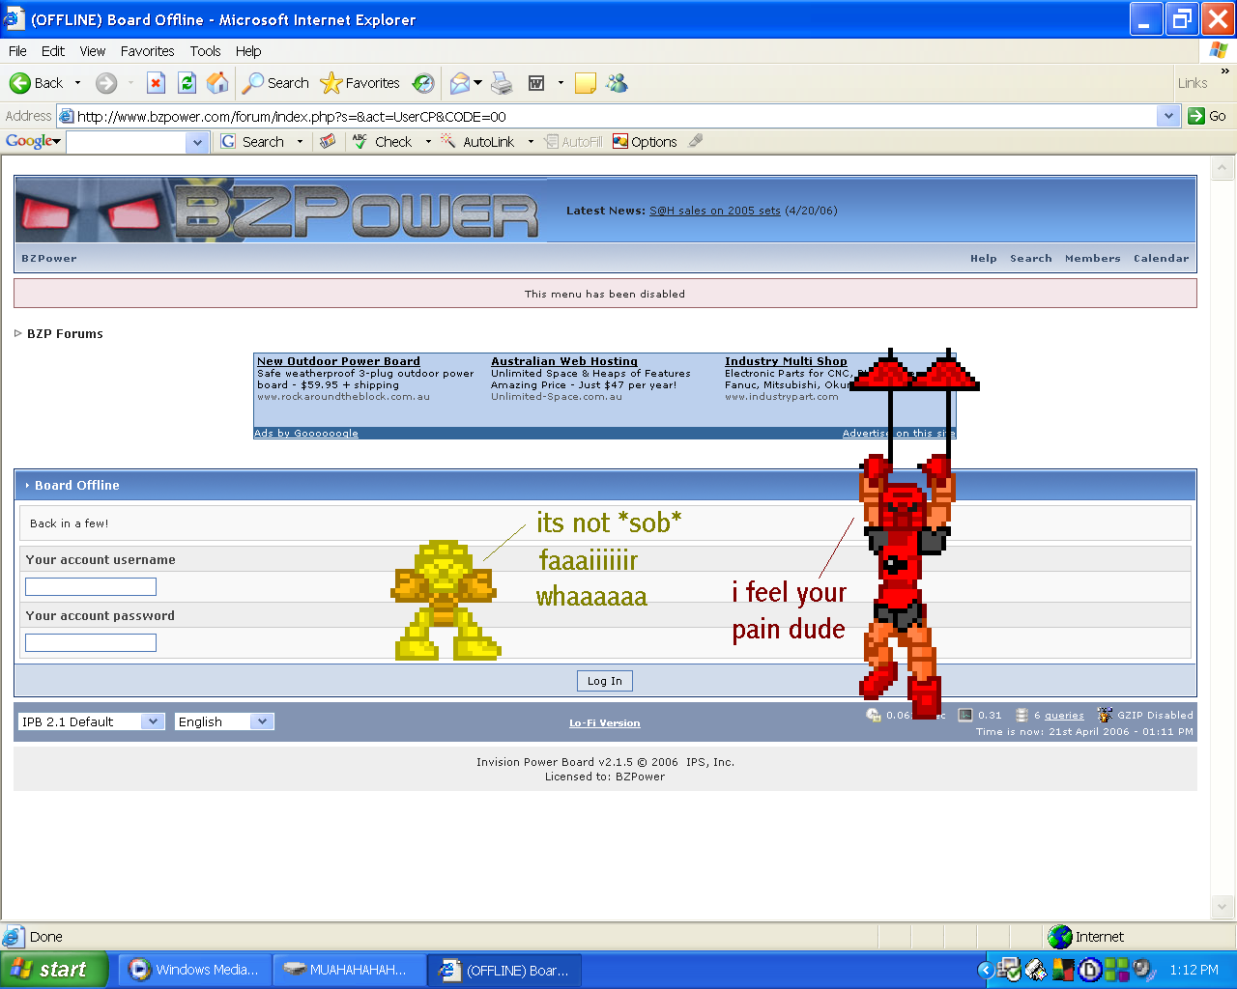Screen dimensions: 1237x989
Task: Refresh the page with the Refresh icon
Action: 187,83
